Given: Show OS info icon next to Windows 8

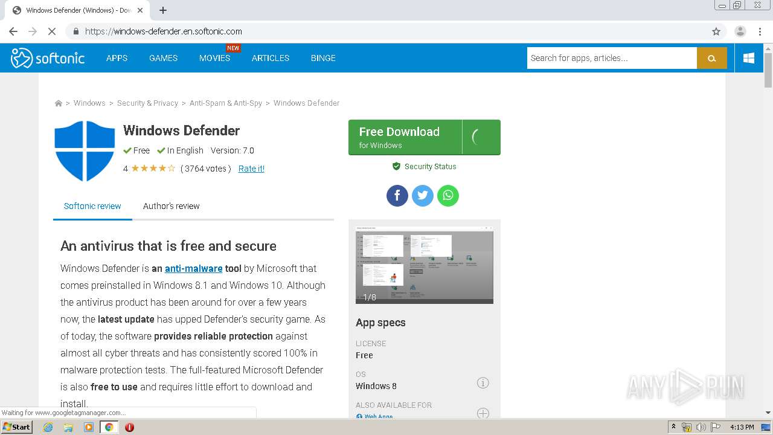Looking at the screenshot, I should pyautogui.click(x=483, y=382).
